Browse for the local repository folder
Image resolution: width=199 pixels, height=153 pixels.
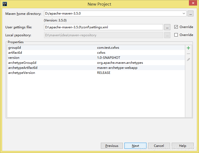(x=167, y=35)
